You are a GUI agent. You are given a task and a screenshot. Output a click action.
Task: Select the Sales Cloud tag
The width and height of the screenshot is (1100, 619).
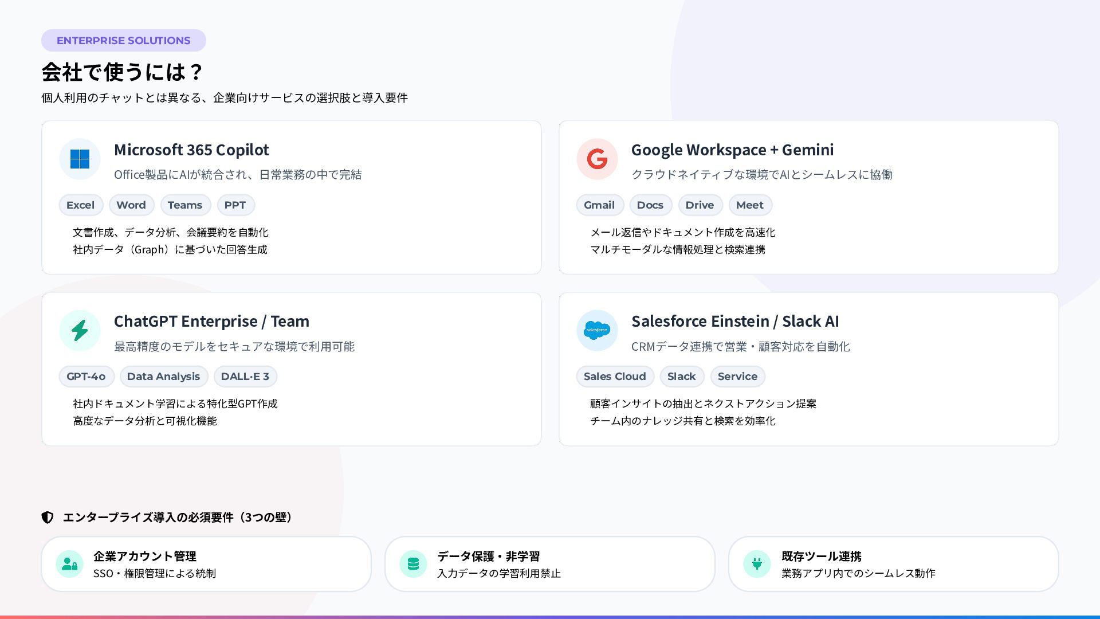click(615, 377)
